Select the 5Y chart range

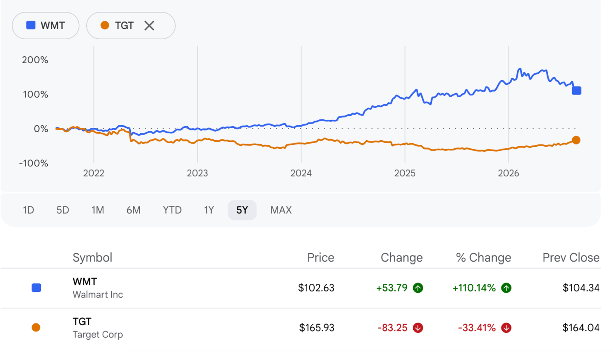point(242,210)
